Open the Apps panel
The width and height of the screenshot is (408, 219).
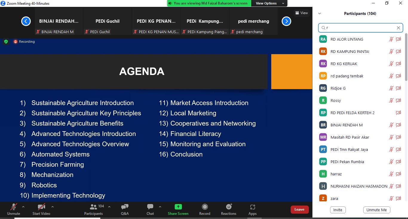(x=252, y=209)
